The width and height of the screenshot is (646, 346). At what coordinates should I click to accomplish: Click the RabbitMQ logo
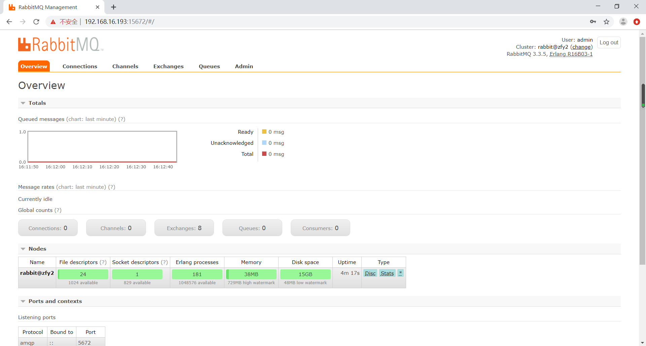click(x=61, y=45)
